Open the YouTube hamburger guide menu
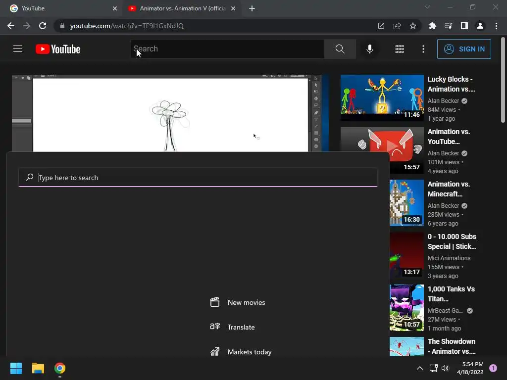507x380 pixels. (x=18, y=49)
